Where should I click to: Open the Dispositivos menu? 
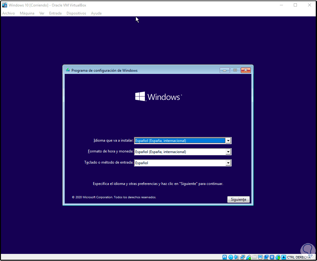(76, 13)
